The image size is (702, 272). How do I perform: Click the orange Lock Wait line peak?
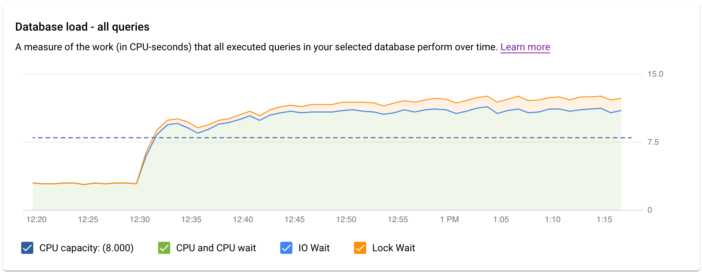tap(488, 96)
